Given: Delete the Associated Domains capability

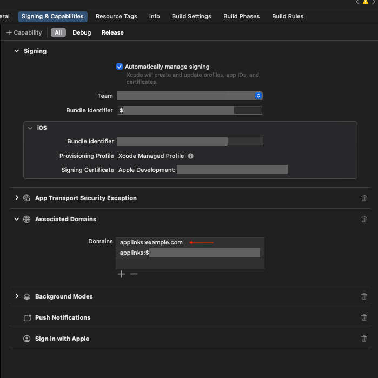Looking at the screenshot, I should pos(364,219).
